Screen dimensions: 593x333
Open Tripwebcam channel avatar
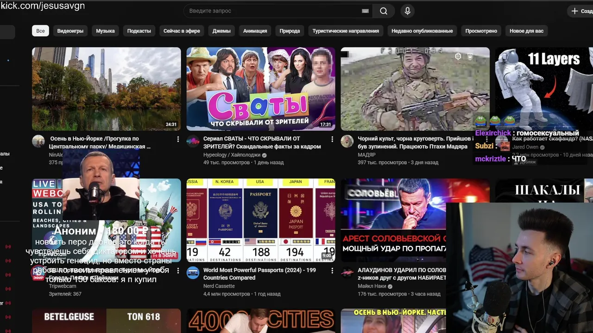coord(38,273)
